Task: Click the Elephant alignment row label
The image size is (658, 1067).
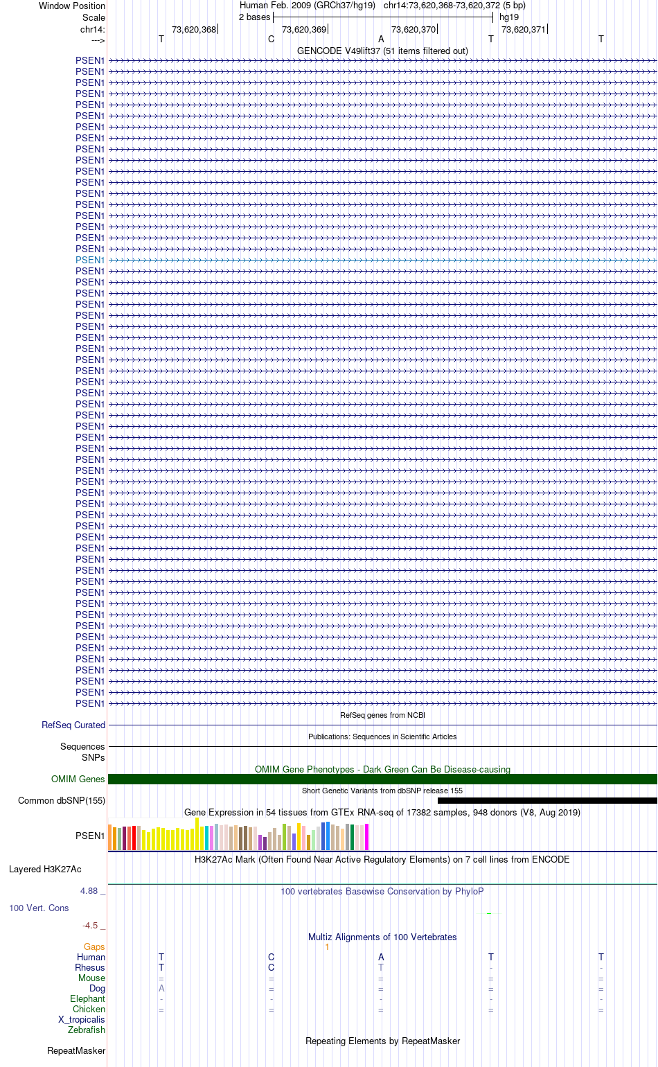Action: [x=87, y=998]
